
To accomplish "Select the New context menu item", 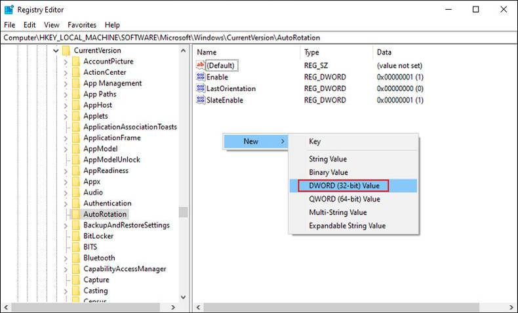I will 255,141.
